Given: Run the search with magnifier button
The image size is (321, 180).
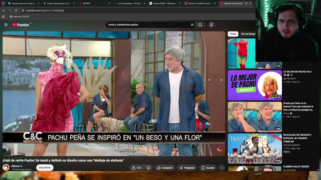Looking at the screenshot, I should pos(200,25).
